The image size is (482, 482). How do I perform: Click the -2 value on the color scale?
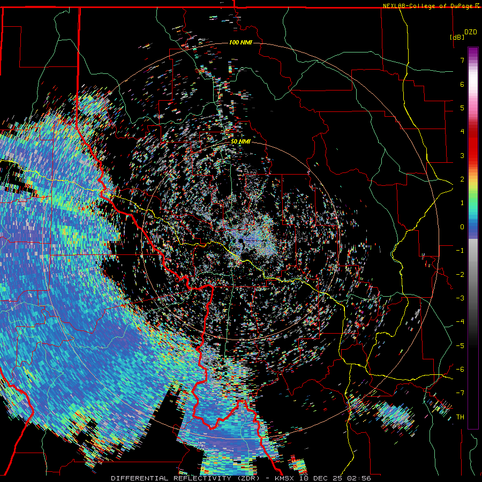pos(460,275)
